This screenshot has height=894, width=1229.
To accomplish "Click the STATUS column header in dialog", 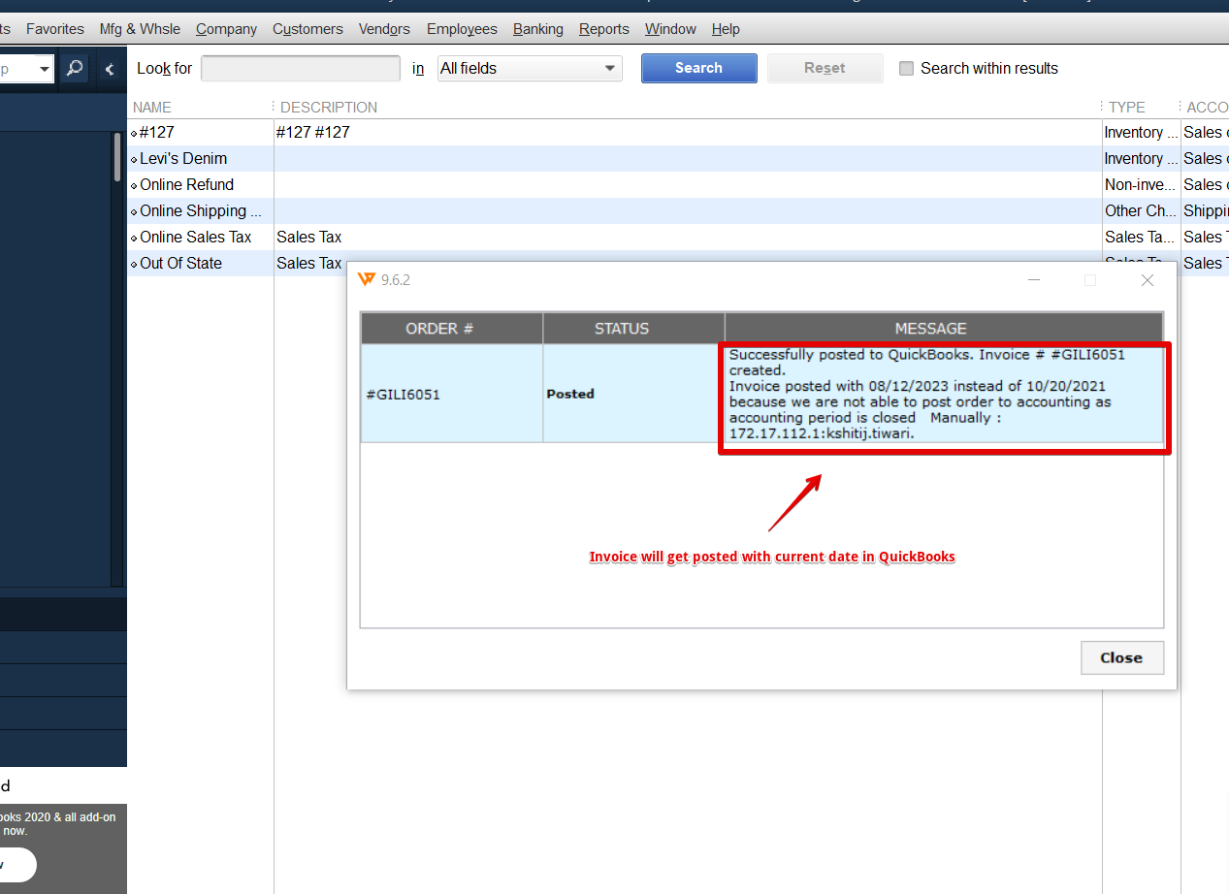I will tap(634, 329).
